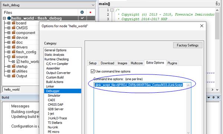Click the checkmark column of hello_world row
The image size is (223, 134).
[x=82, y=18]
